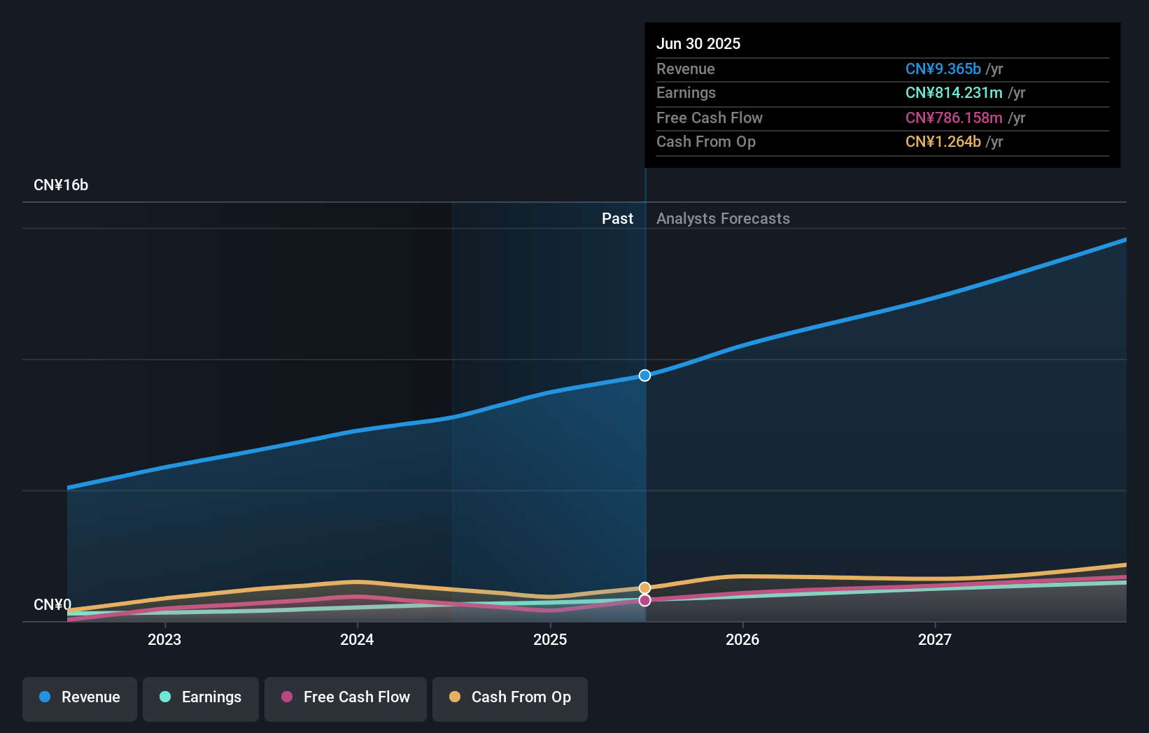Switch to the Past section label
The image size is (1149, 733).
(x=617, y=218)
